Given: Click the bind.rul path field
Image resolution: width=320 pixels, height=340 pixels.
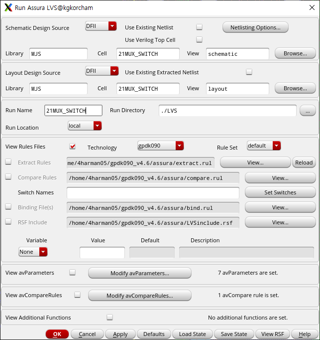Looking at the screenshot, I should (x=153, y=208).
